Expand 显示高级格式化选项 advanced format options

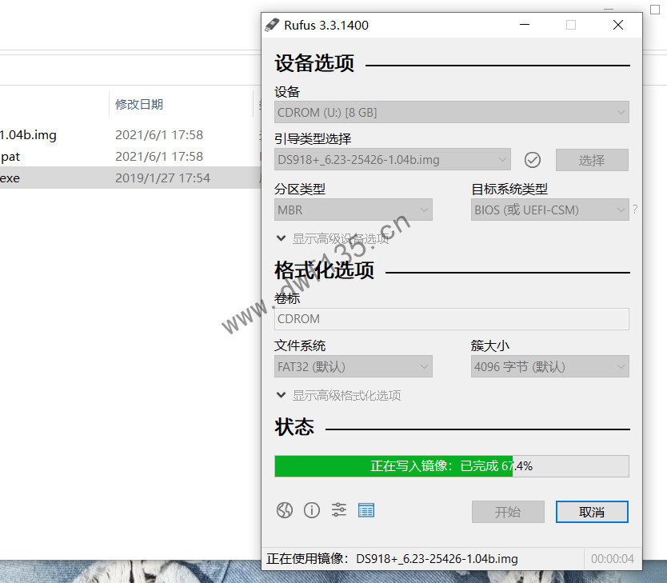(338, 396)
